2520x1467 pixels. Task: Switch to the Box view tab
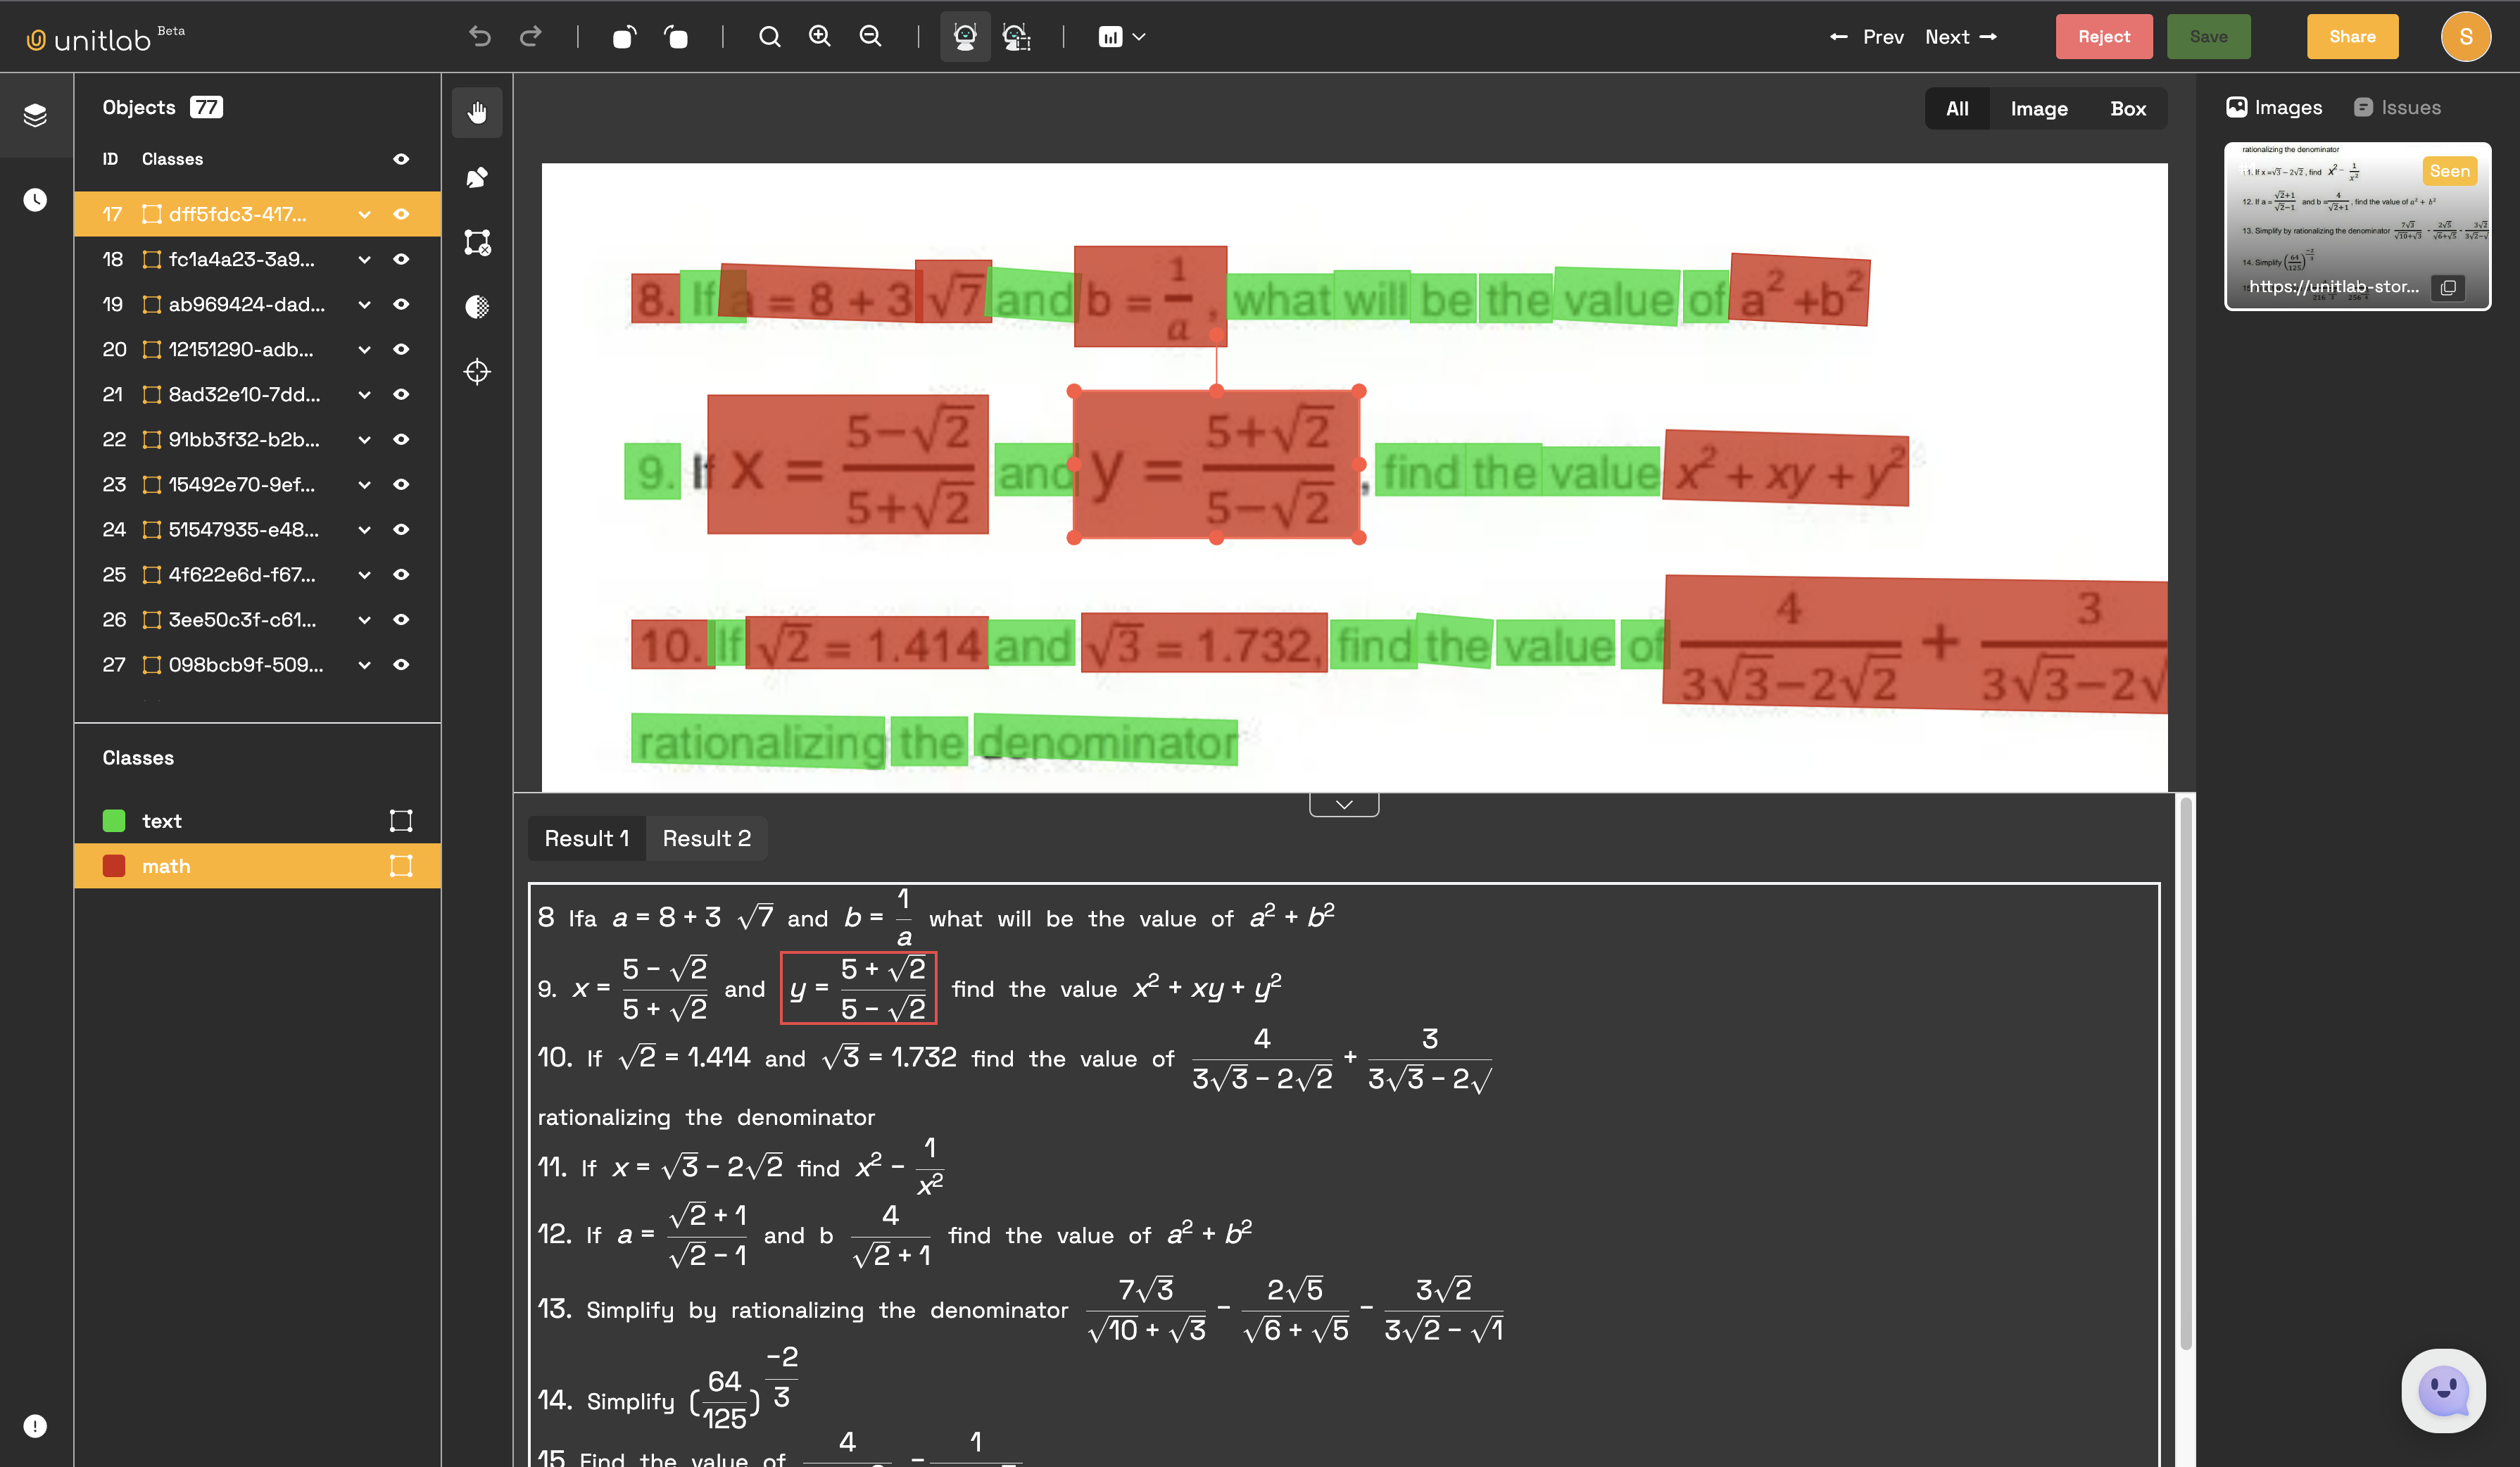click(2128, 108)
